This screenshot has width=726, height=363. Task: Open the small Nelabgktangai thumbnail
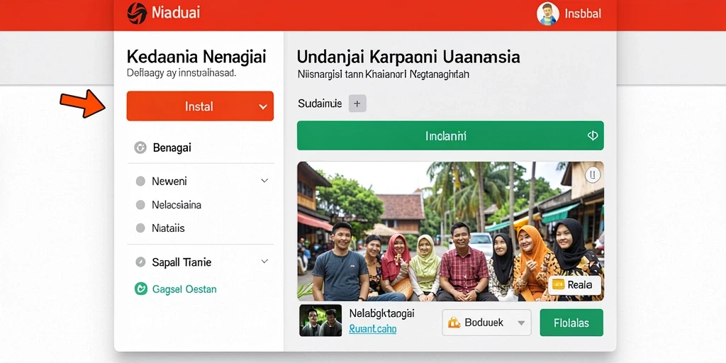tap(320, 320)
